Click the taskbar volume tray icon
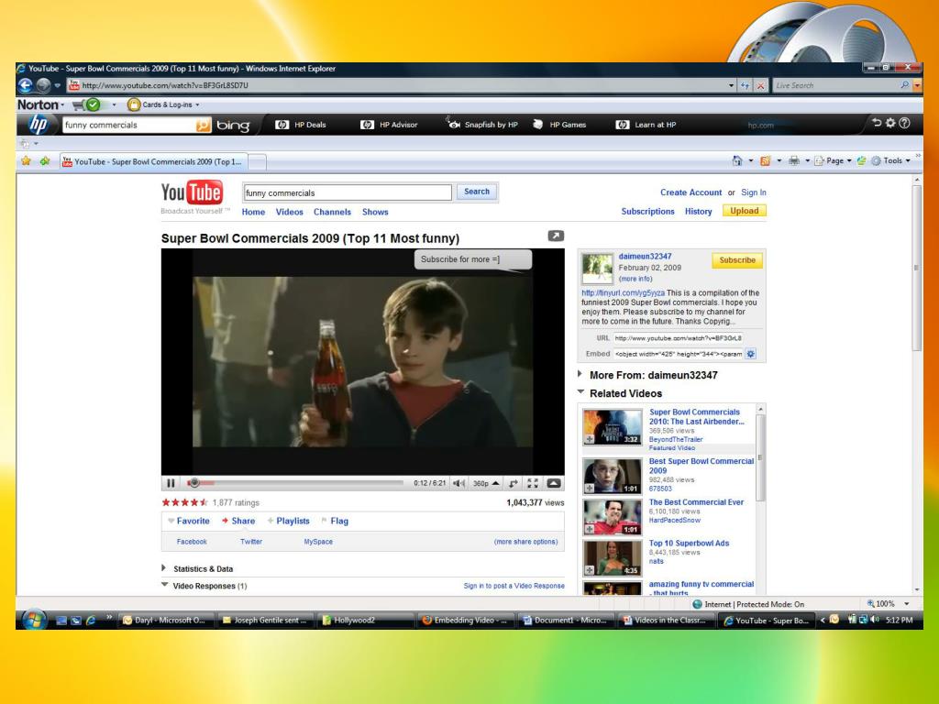 pos(875,620)
